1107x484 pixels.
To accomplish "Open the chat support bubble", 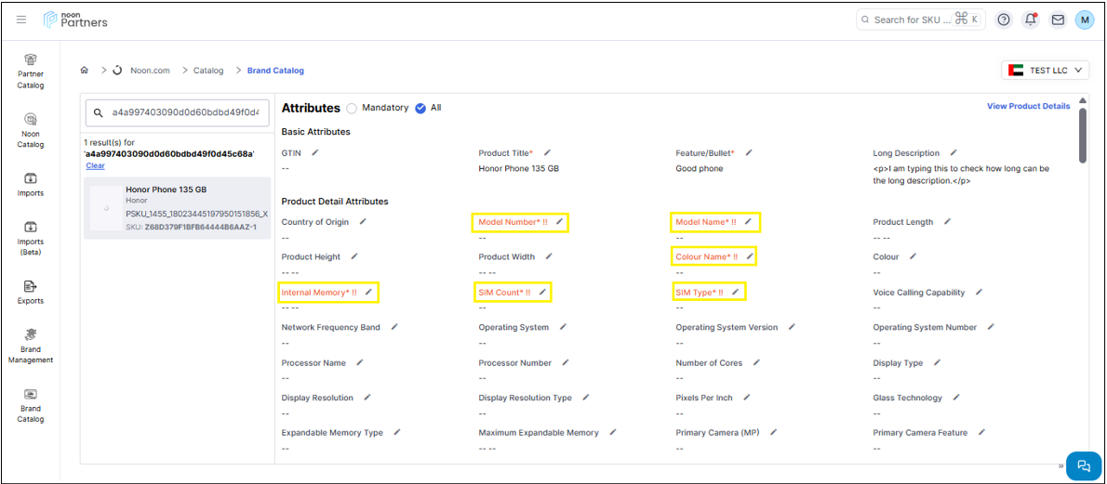I will click(x=1083, y=465).
